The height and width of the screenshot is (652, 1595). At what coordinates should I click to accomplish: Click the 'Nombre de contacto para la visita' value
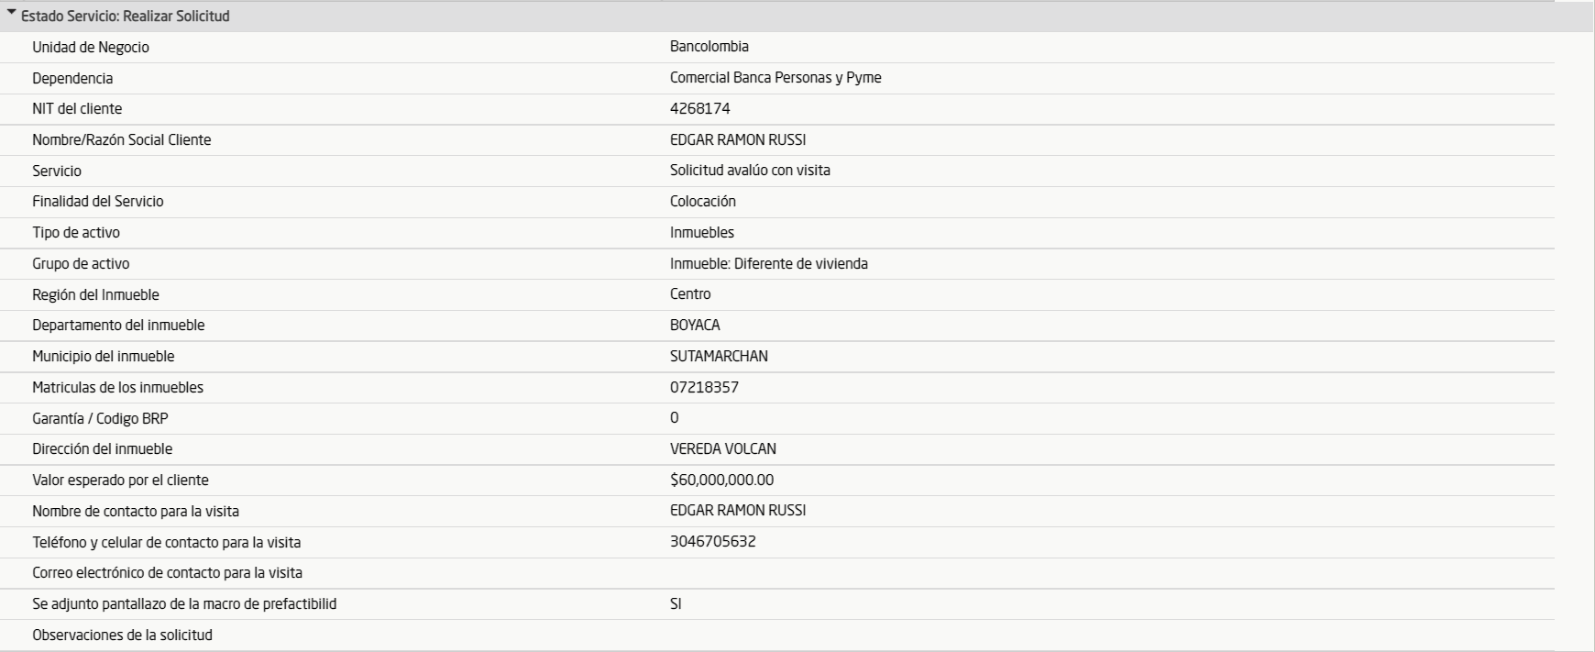click(738, 511)
